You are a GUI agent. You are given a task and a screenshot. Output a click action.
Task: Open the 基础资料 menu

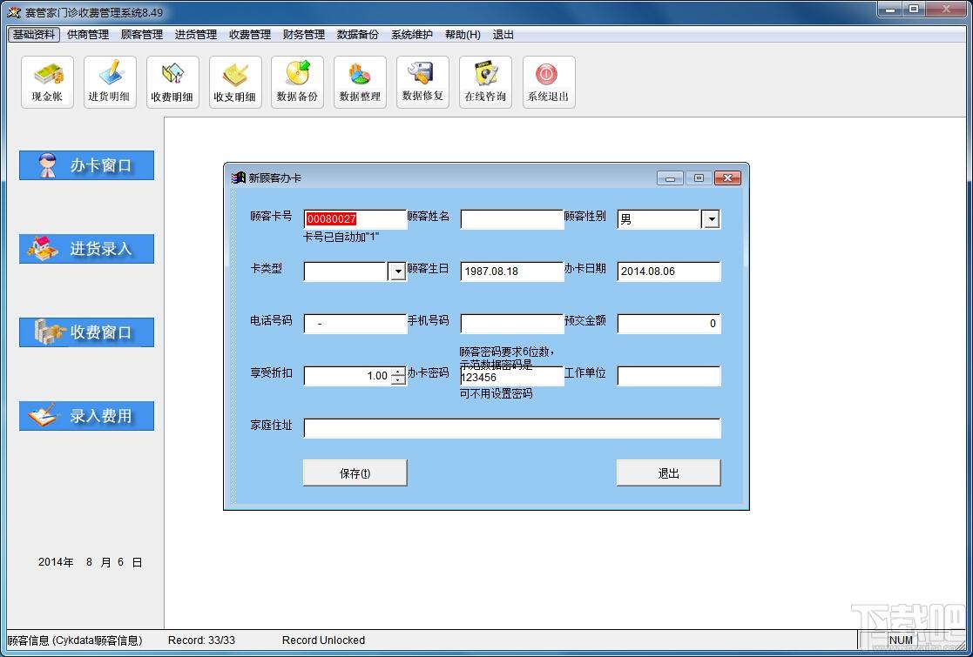pyautogui.click(x=34, y=35)
